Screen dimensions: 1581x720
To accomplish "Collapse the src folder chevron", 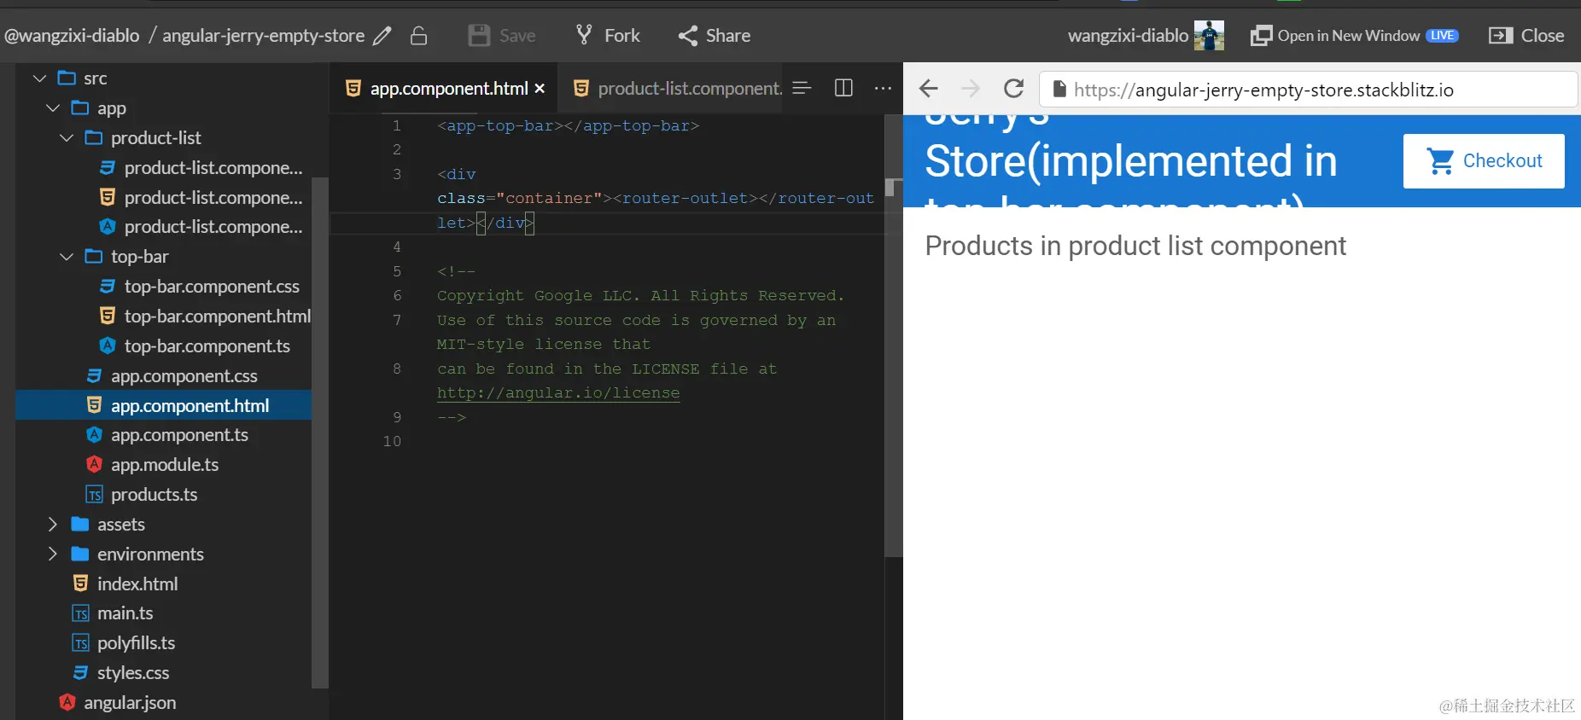I will click(39, 78).
